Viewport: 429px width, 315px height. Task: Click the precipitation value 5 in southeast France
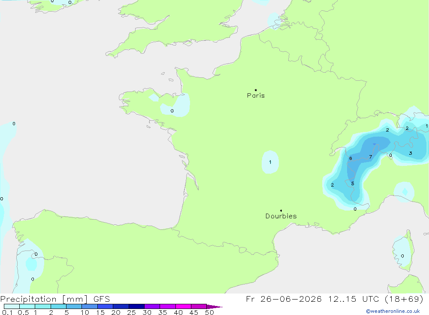point(353,183)
